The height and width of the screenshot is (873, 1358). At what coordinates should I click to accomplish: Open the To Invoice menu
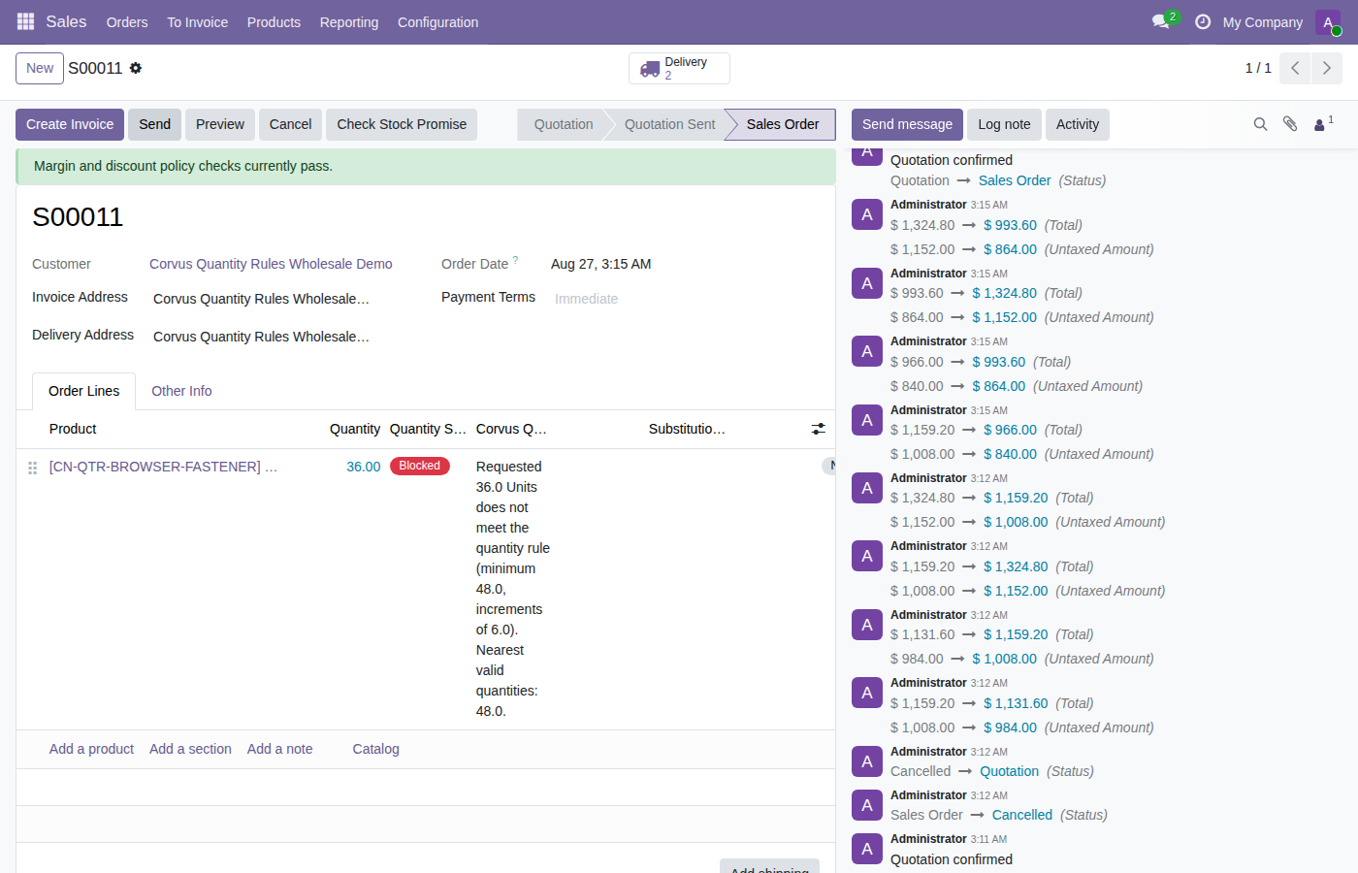(x=197, y=22)
